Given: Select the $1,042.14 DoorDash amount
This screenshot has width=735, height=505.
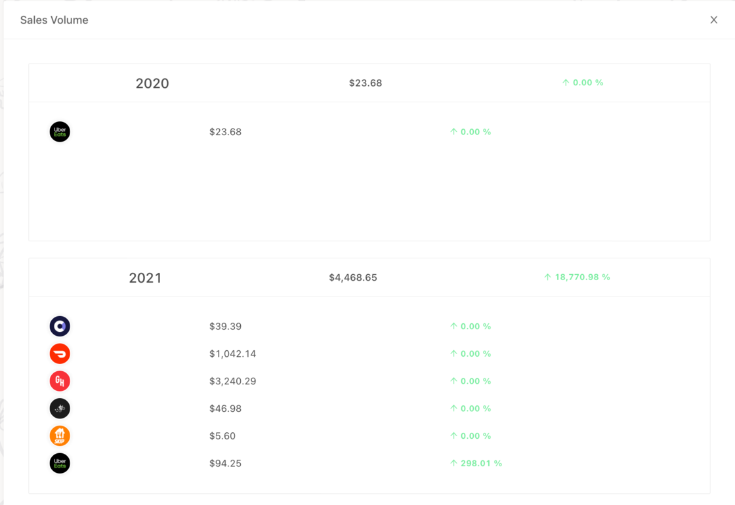Looking at the screenshot, I should (232, 353).
